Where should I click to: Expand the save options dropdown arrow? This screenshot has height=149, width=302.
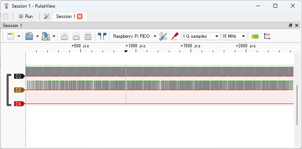tap(54, 36)
